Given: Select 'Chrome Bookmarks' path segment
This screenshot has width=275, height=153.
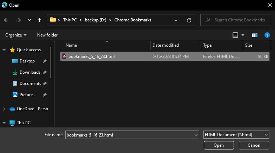Looking at the screenshot, I should point(133,20).
